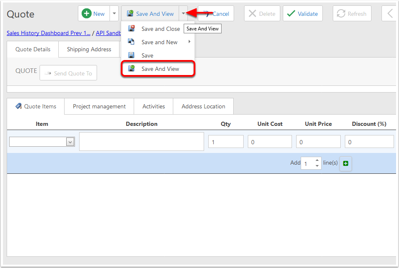Click the QUOTE section label

point(26,70)
